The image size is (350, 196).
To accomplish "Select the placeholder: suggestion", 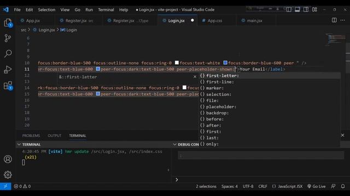I will [270, 107].
